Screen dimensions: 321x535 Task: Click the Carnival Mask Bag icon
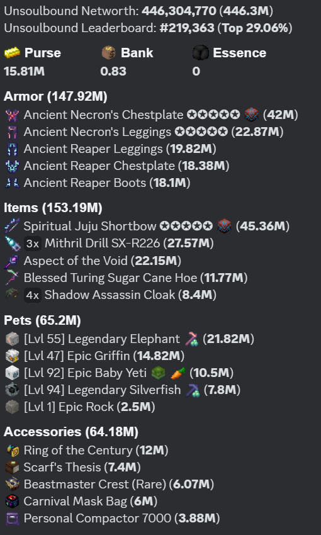point(13,501)
